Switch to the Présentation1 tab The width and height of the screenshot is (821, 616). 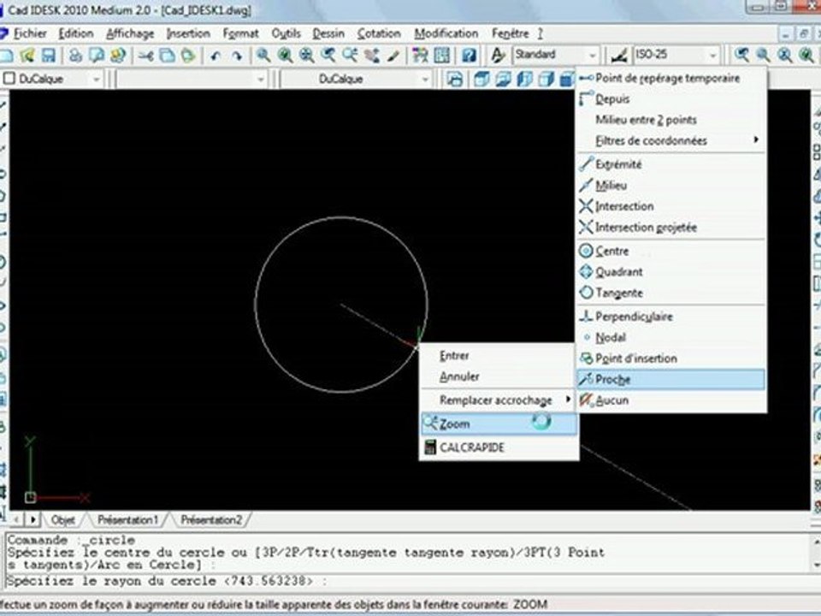click(127, 520)
